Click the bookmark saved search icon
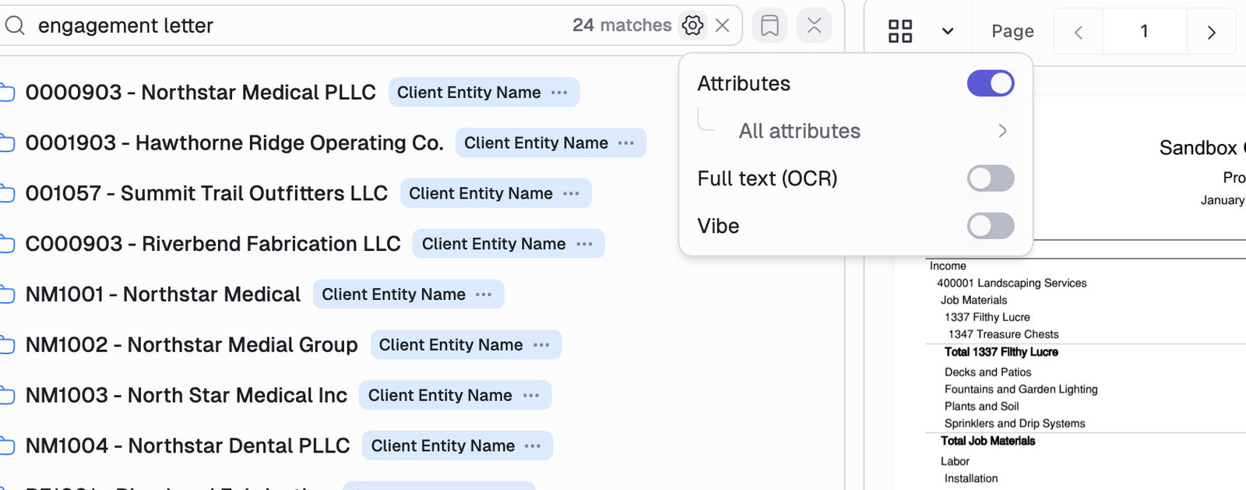This screenshot has width=1246, height=490. pos(769,26)
